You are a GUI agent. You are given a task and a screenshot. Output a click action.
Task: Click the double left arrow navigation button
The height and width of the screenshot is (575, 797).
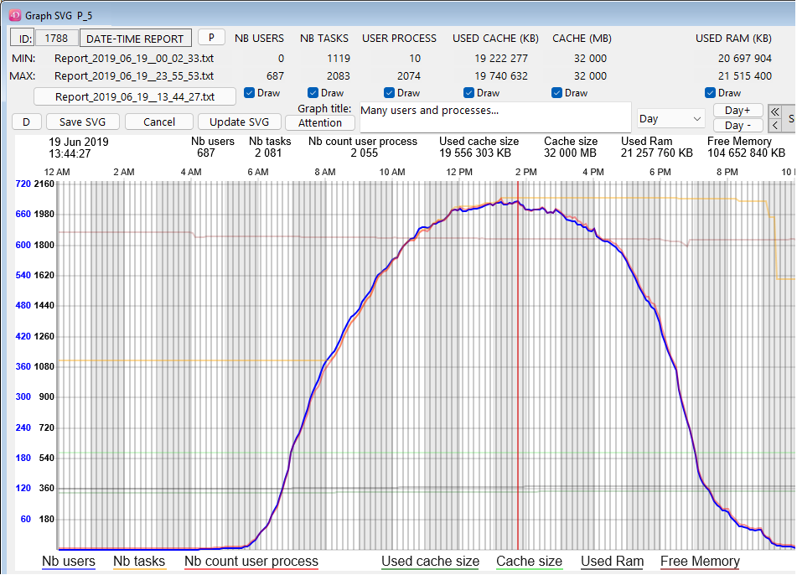click(774, 111)
